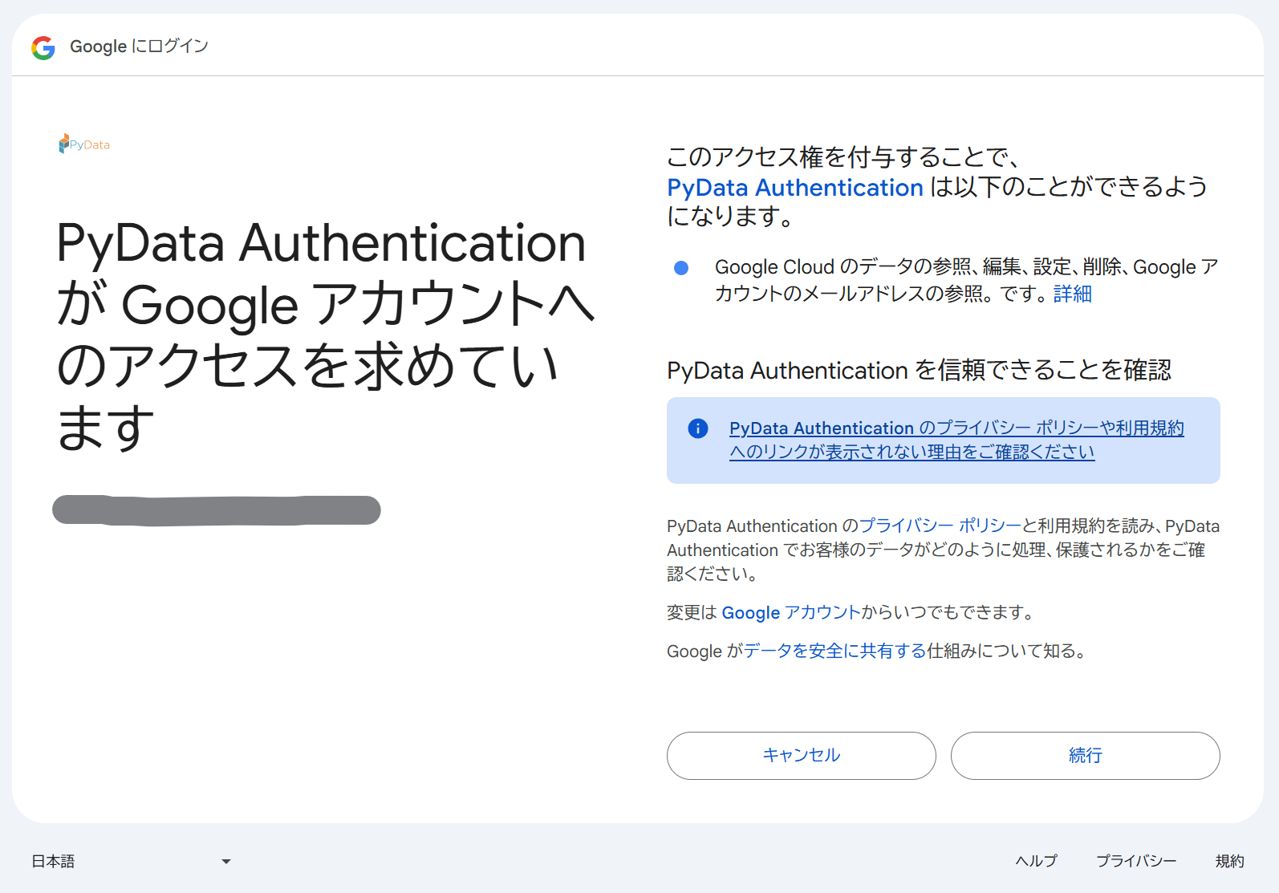Image resolution: width=1279 pixels, height=893 pixels.
Task: Click the blue info icon in the banner
Action: pyautogui.click(x=697, y=428)
